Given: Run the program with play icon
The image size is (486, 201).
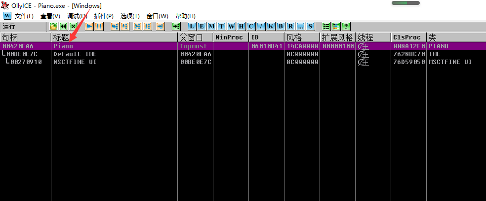Looking at the screenshot, I should (89, 26).
